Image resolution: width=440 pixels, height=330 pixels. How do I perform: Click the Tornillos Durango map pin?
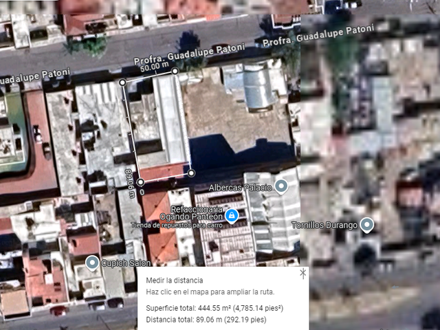click(x=366, y=225)
